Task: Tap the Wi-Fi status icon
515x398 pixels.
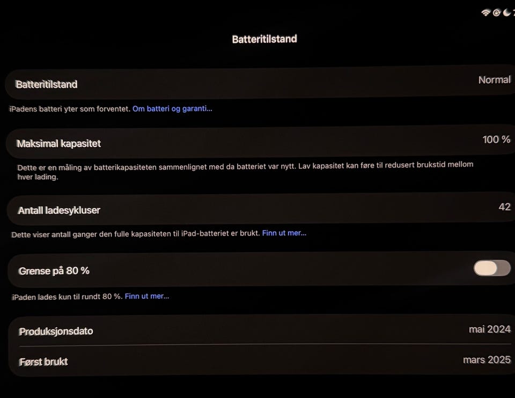Action: (x=485, y=12)
